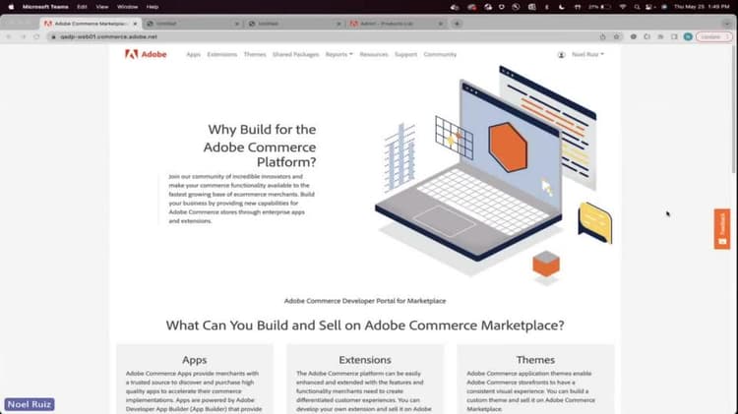738x414 pixels.
Task: Expand the tab search chevron
Action: coord(727,24)
